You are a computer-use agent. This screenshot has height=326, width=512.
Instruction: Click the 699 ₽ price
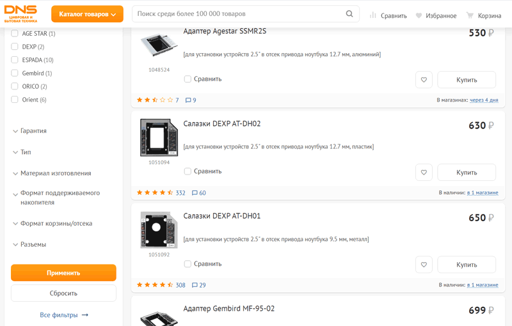481,311
